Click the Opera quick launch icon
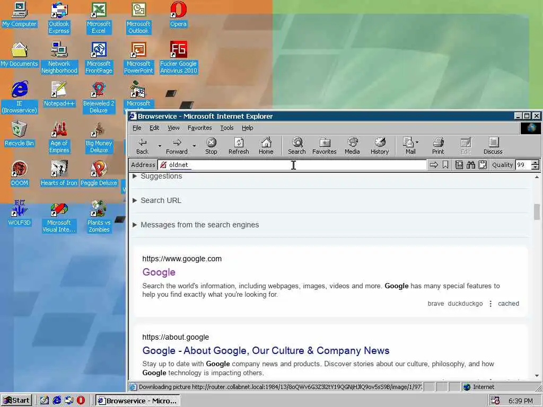543x407 pixels. [x=81, y=401]
